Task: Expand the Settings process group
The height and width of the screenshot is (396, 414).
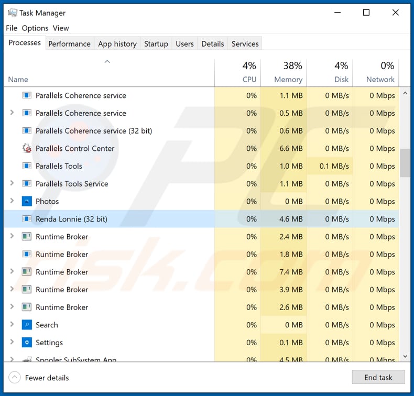Action: pyautogui.click(x=12, y=342)
